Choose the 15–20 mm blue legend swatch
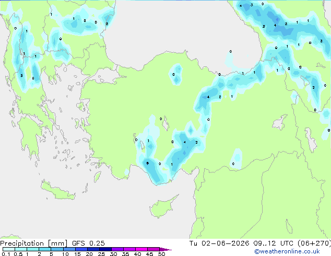This screenshot has width=331, height=256. point(81,249)
